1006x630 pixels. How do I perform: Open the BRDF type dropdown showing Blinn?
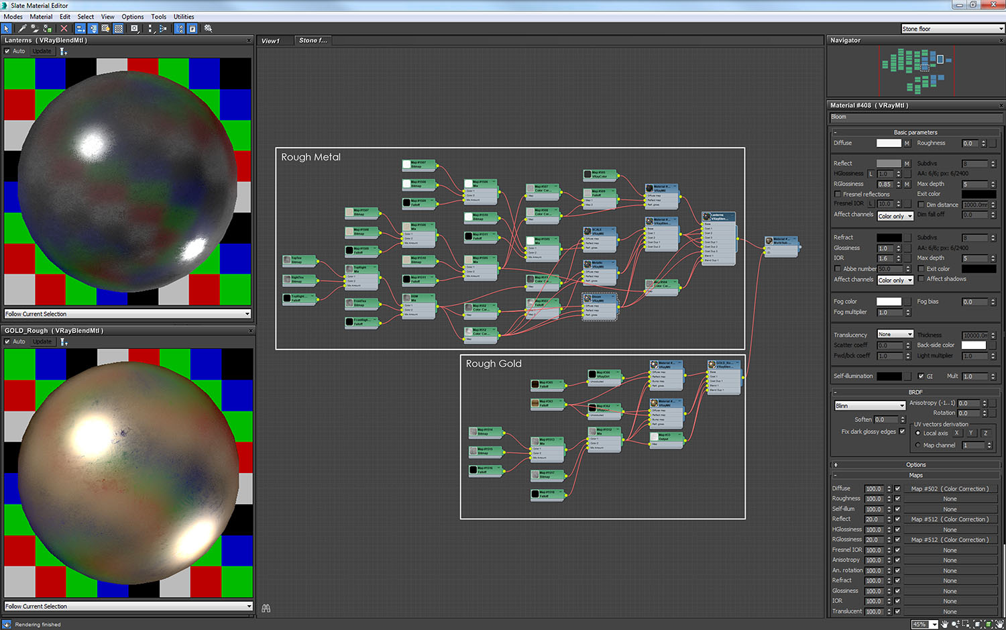click(x=870, y=406)
